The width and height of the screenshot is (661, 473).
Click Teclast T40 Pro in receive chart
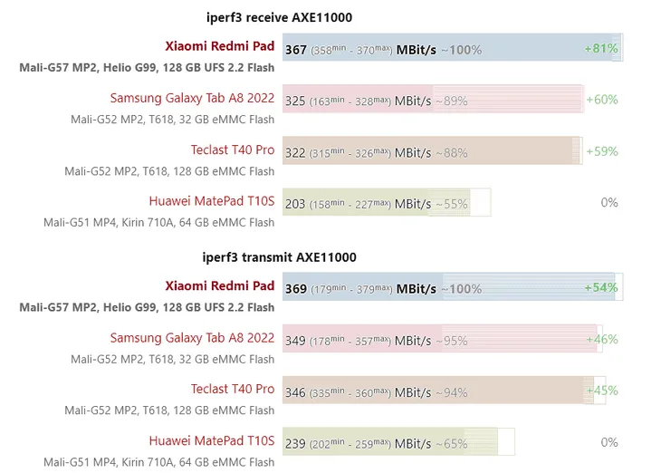point(232,150)
